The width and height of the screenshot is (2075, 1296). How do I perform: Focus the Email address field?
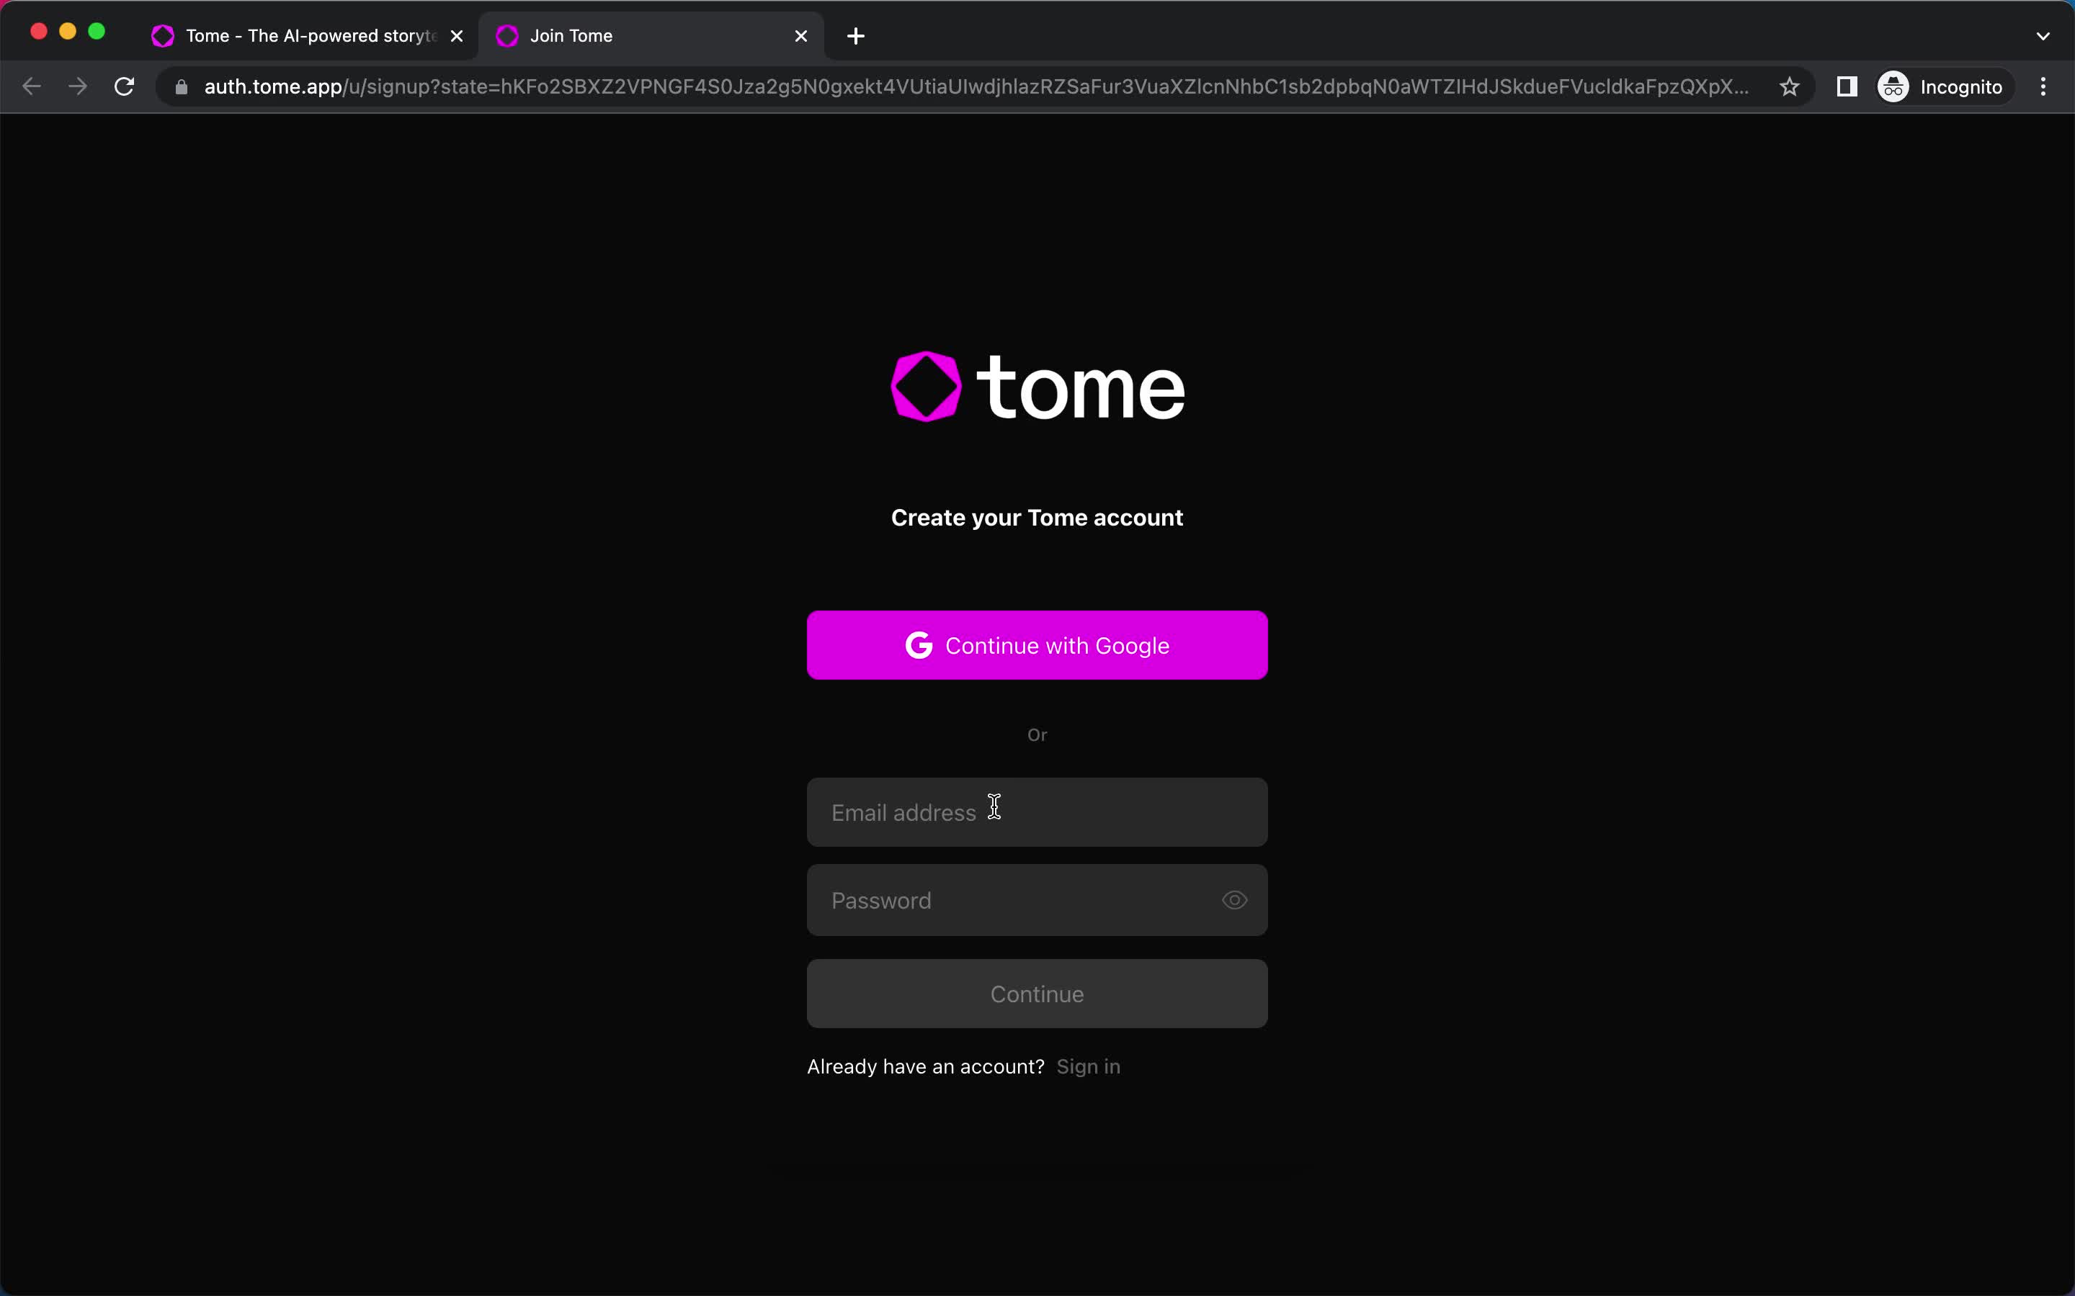(1037, 813)
